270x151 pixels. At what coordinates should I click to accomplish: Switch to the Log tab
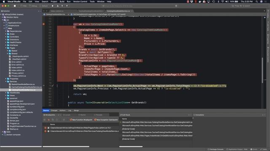tap(70, 111)
